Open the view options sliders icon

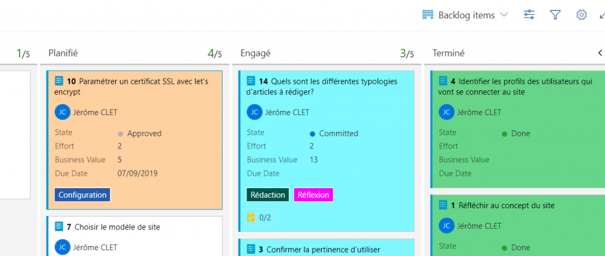529,15
